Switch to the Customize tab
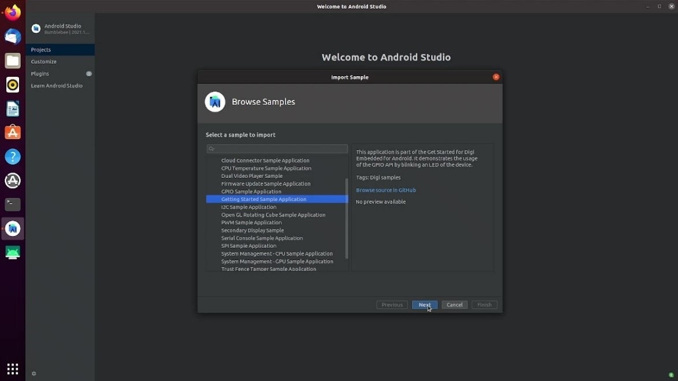The width and height of the screenshot is (678, 381). 44,62
